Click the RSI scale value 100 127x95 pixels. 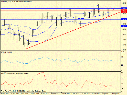[122, 52]
